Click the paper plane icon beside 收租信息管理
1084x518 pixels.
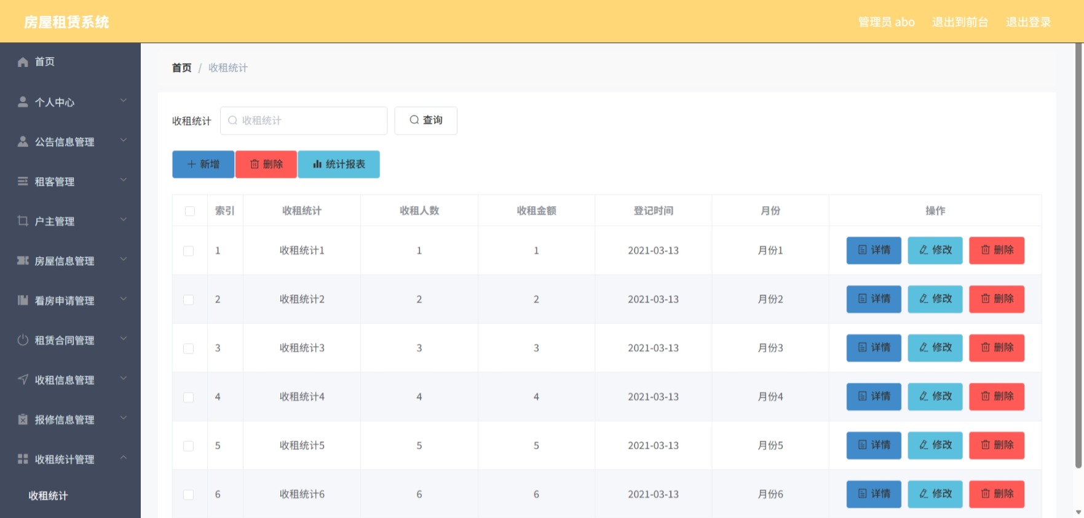(23, 379)
